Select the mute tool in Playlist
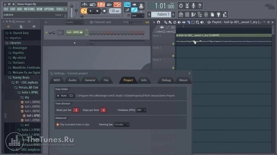The width and height of the screenshot is (277, 155). point(179,22)
